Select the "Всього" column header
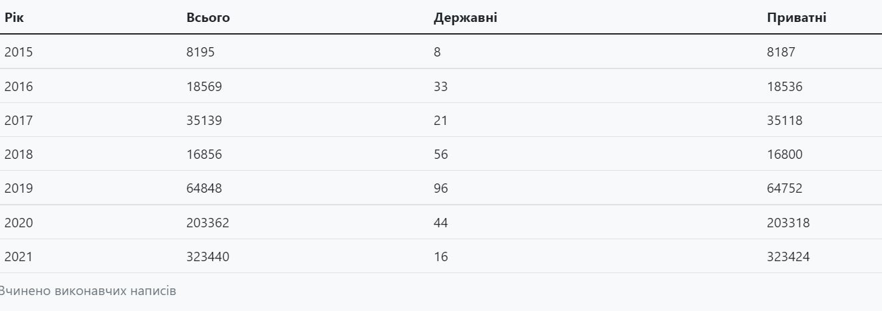882x311 pixels. pos(208,18)
